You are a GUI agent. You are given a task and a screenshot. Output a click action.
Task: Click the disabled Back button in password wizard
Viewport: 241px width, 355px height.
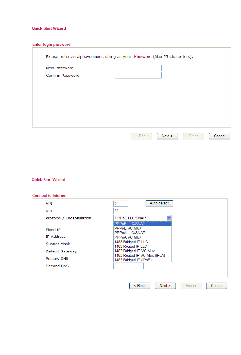(x=141, y=136)
